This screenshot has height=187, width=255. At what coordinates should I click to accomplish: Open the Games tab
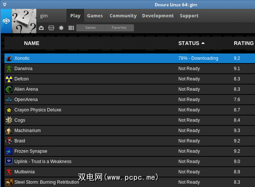[95, 16]
